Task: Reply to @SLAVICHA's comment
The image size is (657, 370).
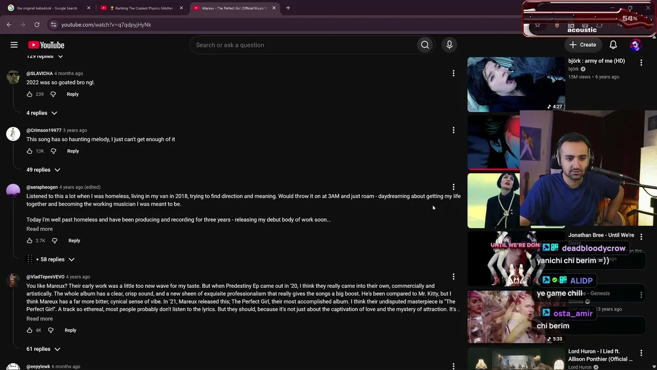Action: tap(72, 94)
